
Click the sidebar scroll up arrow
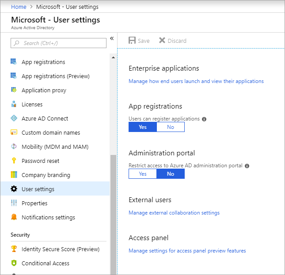pos(113,57)
